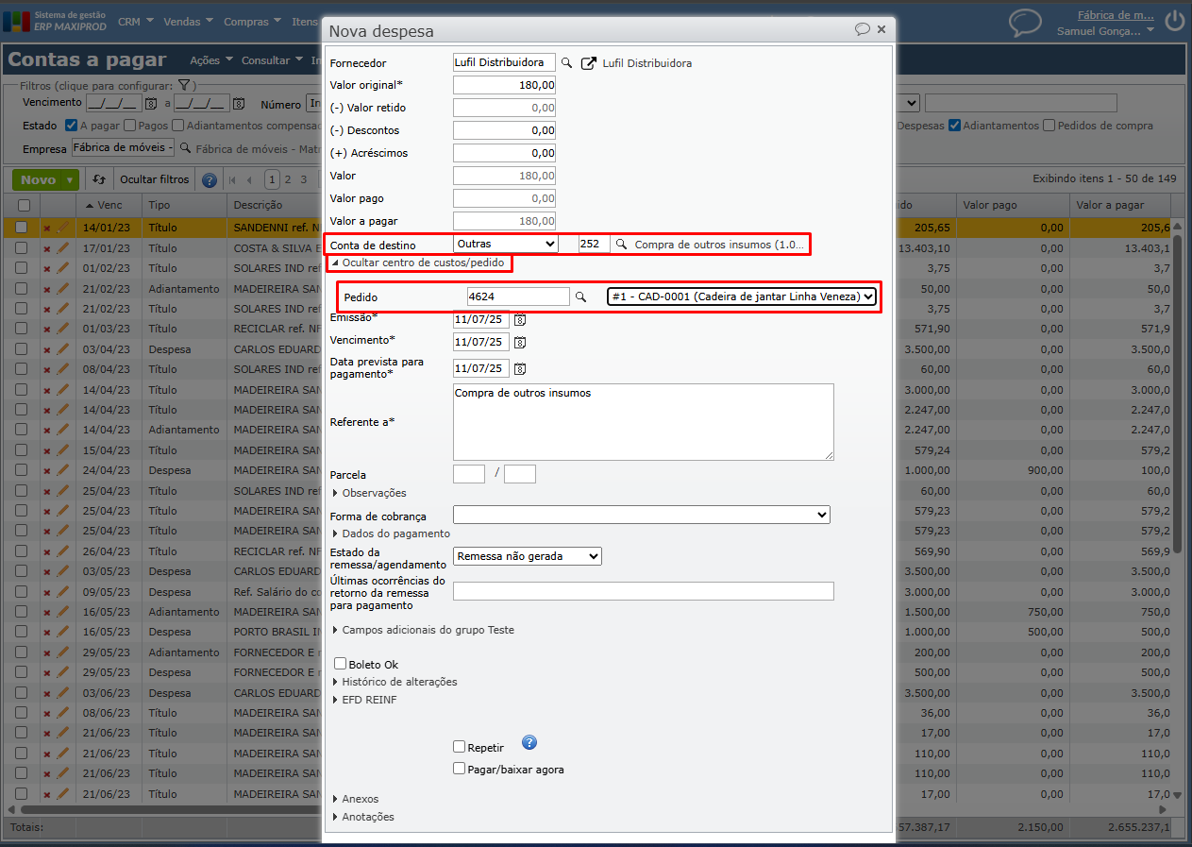The height and width of the screenshot is (847, 1192).
Task: Open the CRM menu
Action: (136, 21)
